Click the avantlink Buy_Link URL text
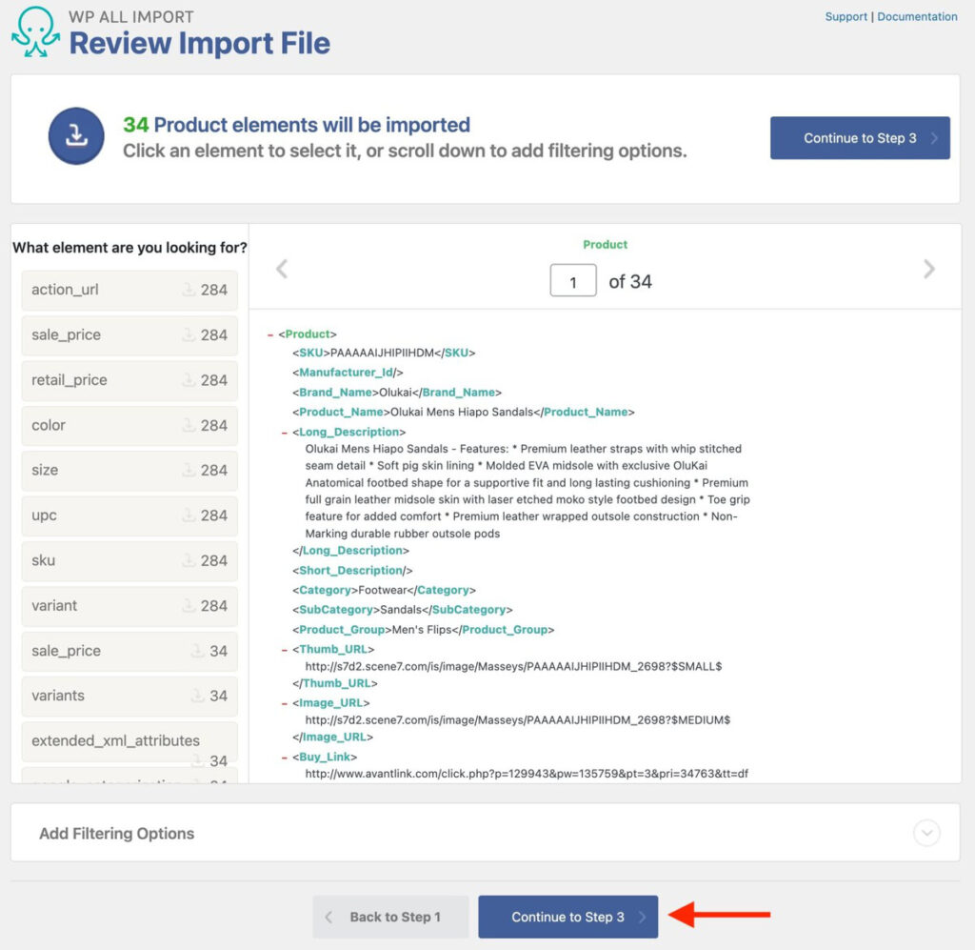The height and width of the screenshot is (950, 975). tap(527, 774)
